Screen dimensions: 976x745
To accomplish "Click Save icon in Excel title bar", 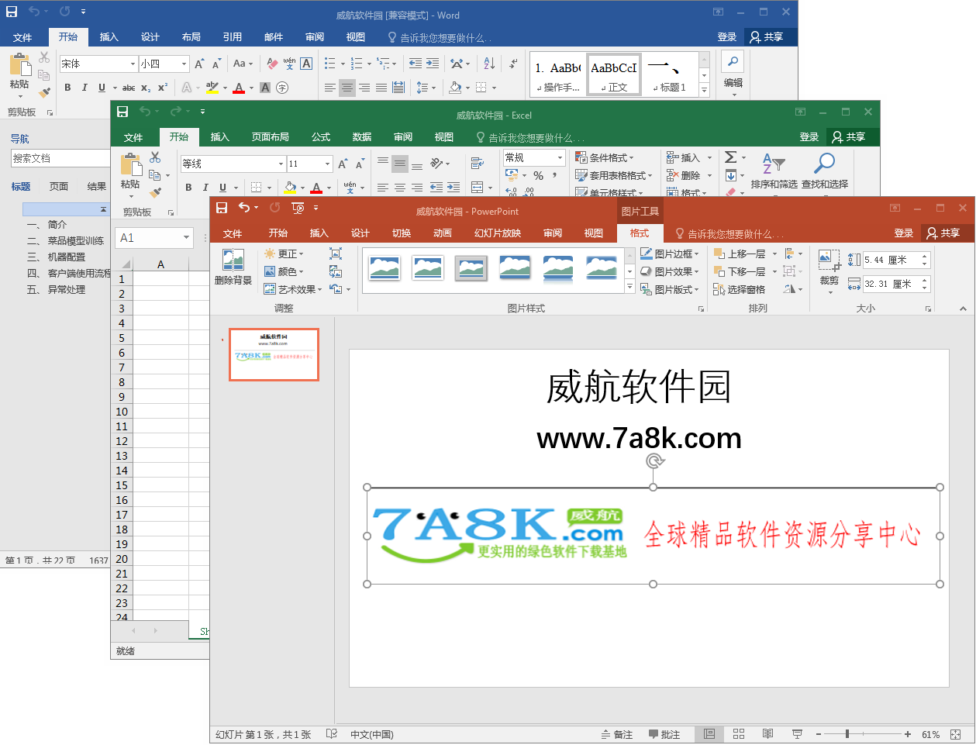I will (122, 112).
